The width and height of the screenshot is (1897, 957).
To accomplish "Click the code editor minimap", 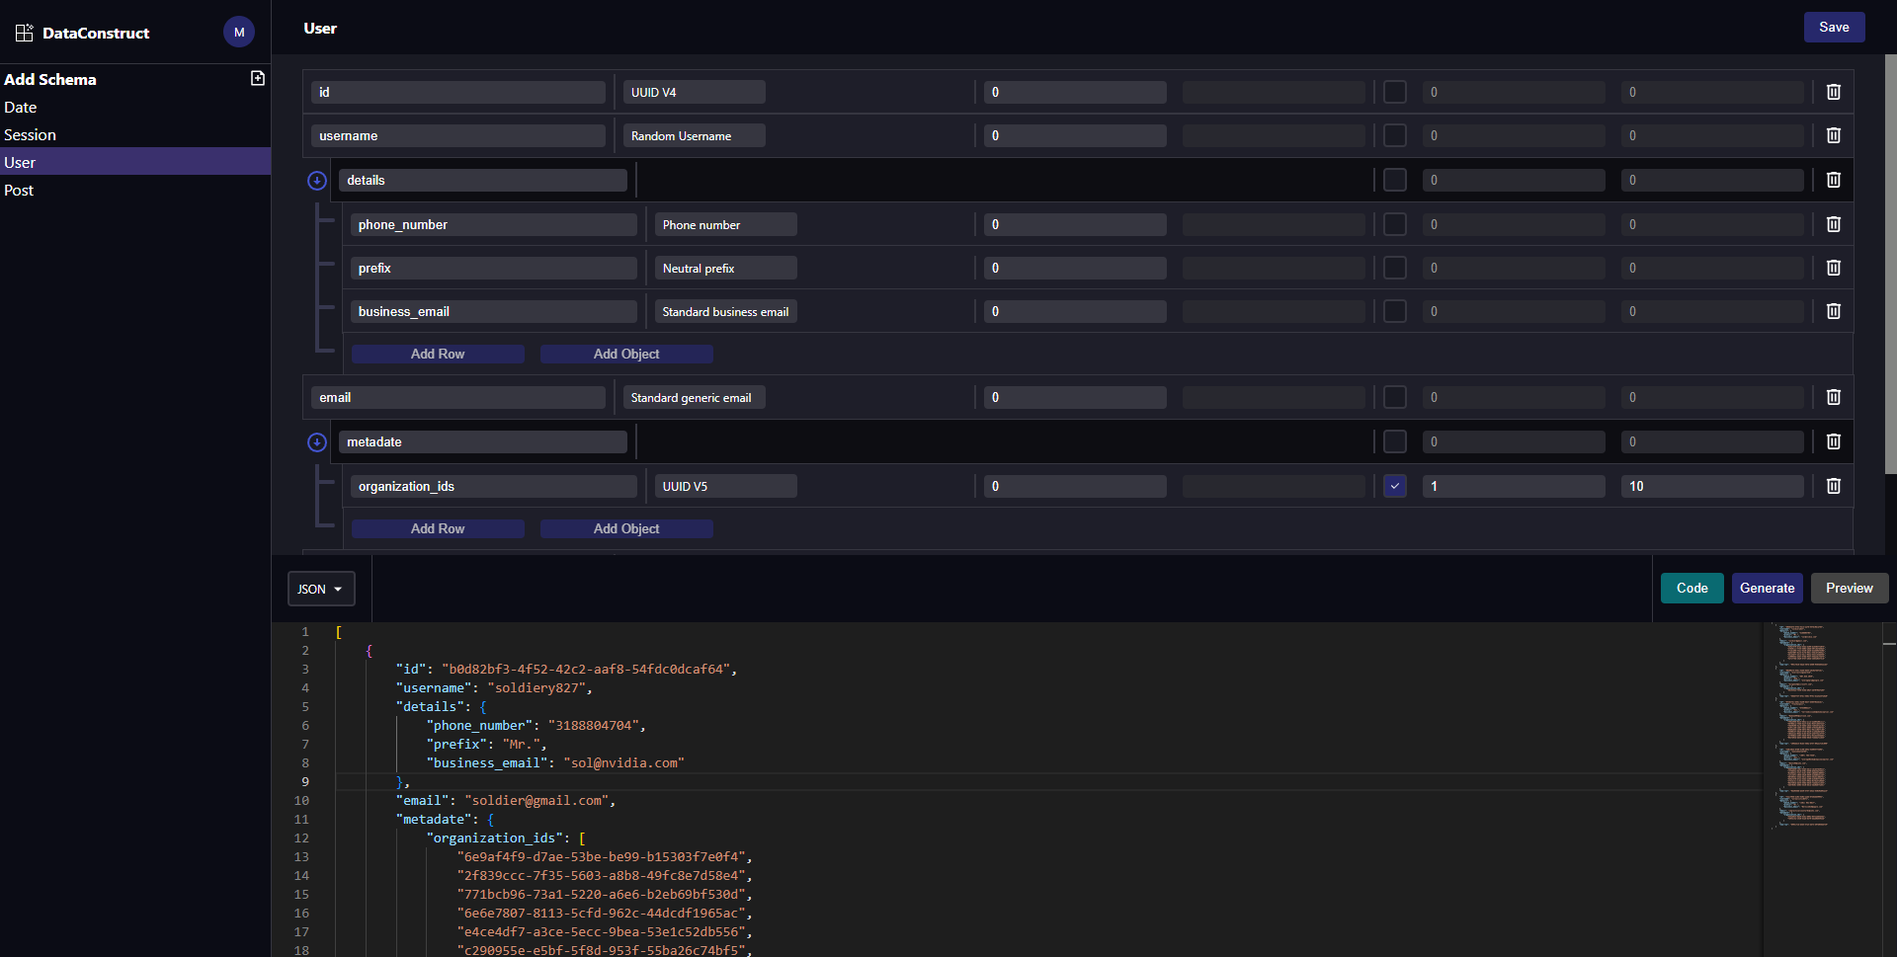I will click(1804, 726).
